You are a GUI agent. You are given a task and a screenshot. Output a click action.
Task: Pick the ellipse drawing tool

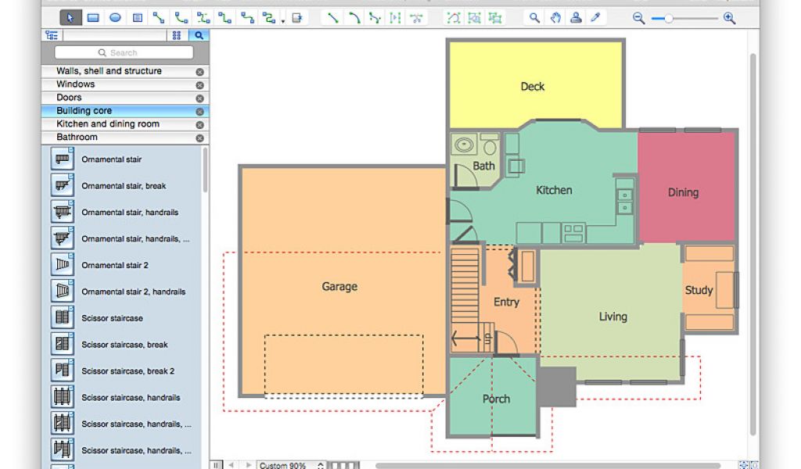coord(115,18)
